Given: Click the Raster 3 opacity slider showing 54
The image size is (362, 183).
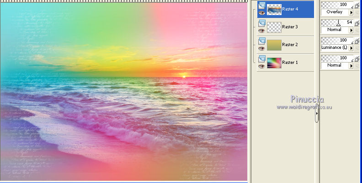Looking at the screenshot, I should pos(337,22).
